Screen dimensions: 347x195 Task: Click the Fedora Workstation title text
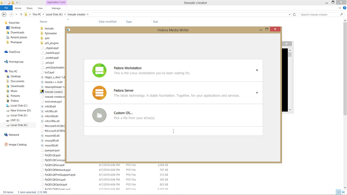(128, 68)
